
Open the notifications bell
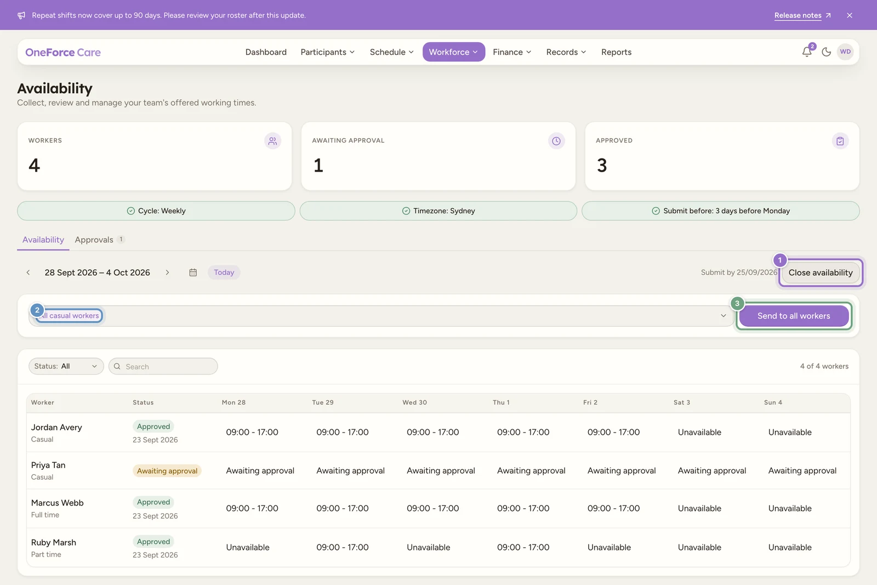[807, 52]
